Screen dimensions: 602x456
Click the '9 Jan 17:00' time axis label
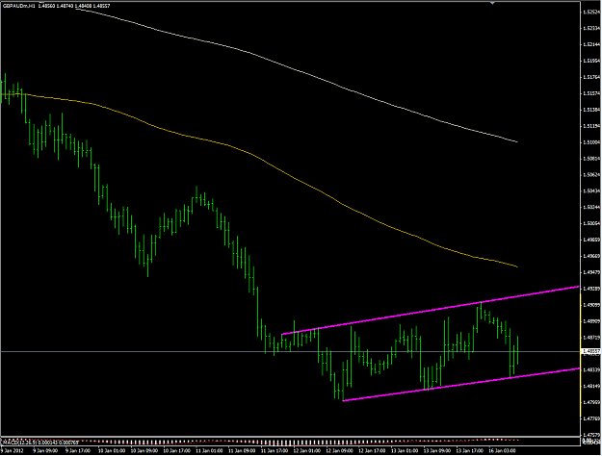78,451
